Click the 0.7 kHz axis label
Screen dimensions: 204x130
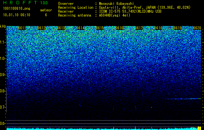click(3, 107)
